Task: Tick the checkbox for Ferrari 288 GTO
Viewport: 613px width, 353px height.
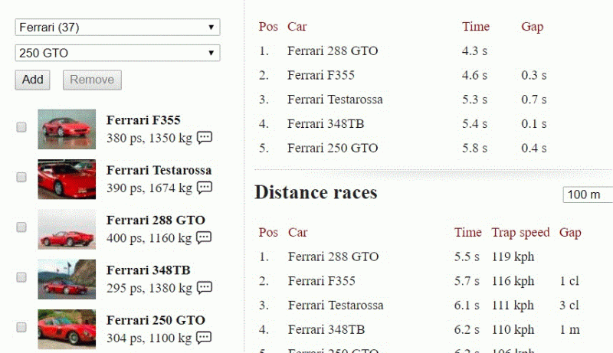Action: point(21,227)
